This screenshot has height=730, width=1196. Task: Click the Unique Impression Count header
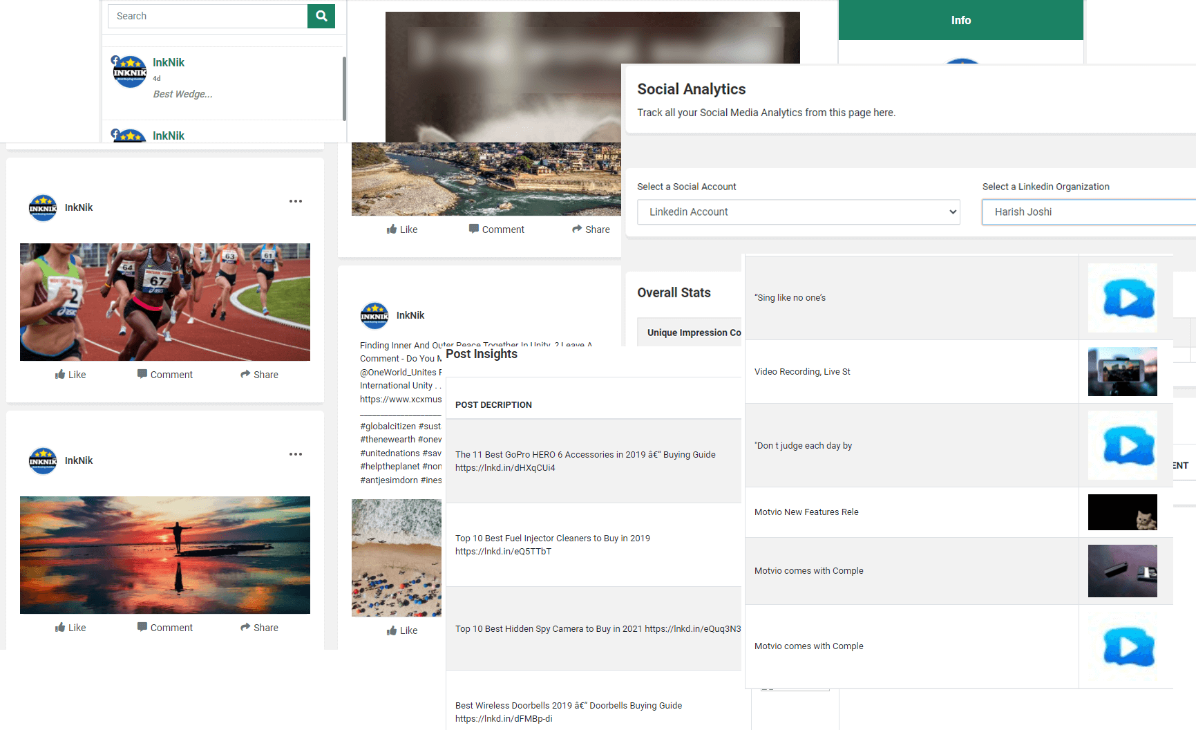click(694, 333)
